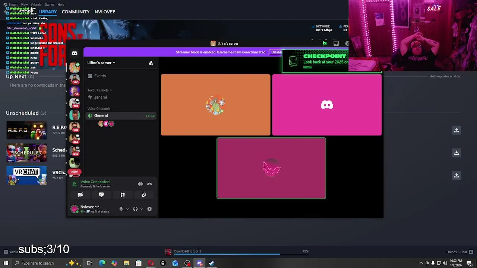Open the Discord inbox icon

[x=336, y=44]
